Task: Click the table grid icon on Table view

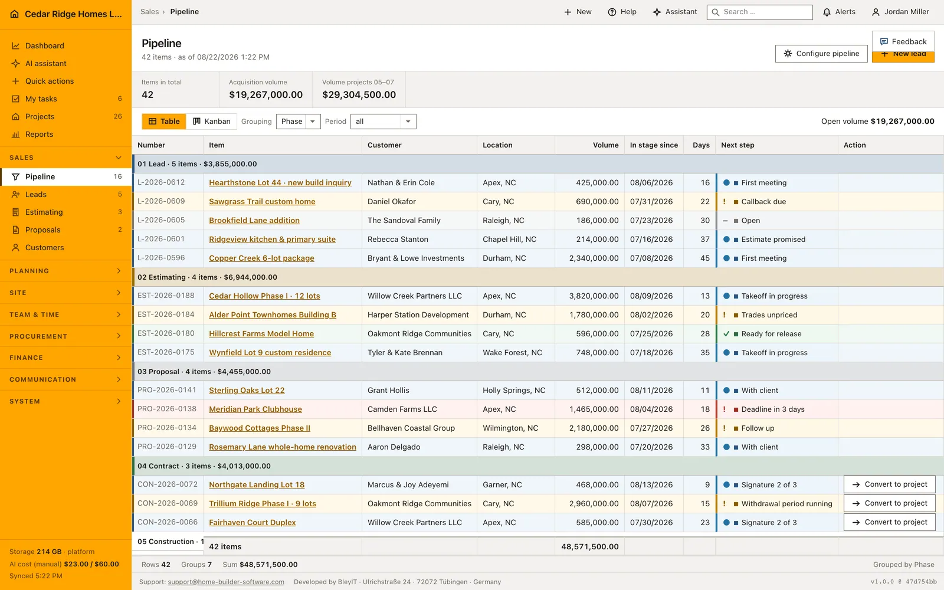Action: 152,122
